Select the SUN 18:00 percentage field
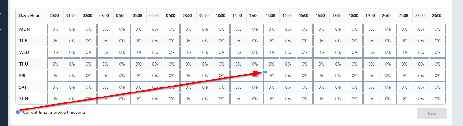 pyautogui.click(x=354, y=99)
